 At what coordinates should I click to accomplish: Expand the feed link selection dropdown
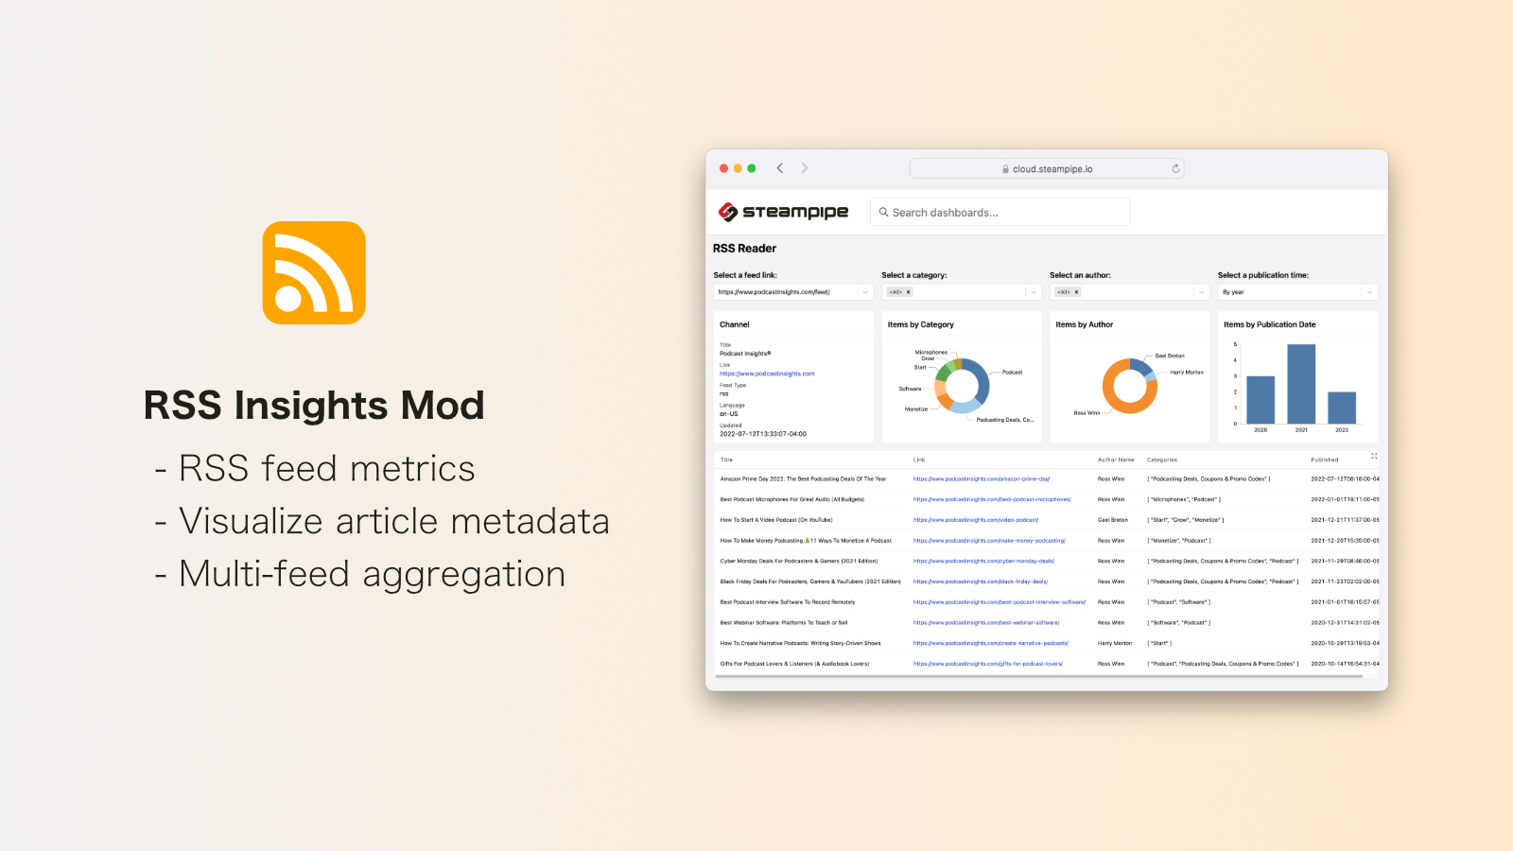coord(865,291)
